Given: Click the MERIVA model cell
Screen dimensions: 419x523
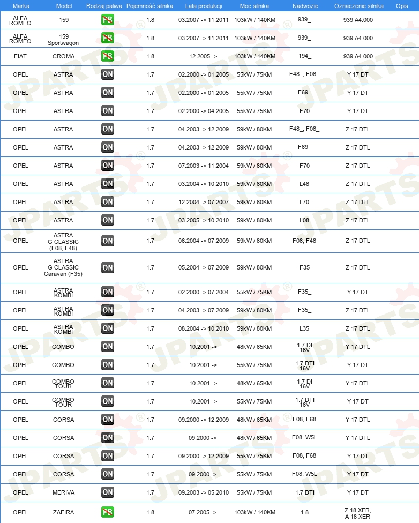Looking at the screenshot, I should coord(63,492).
